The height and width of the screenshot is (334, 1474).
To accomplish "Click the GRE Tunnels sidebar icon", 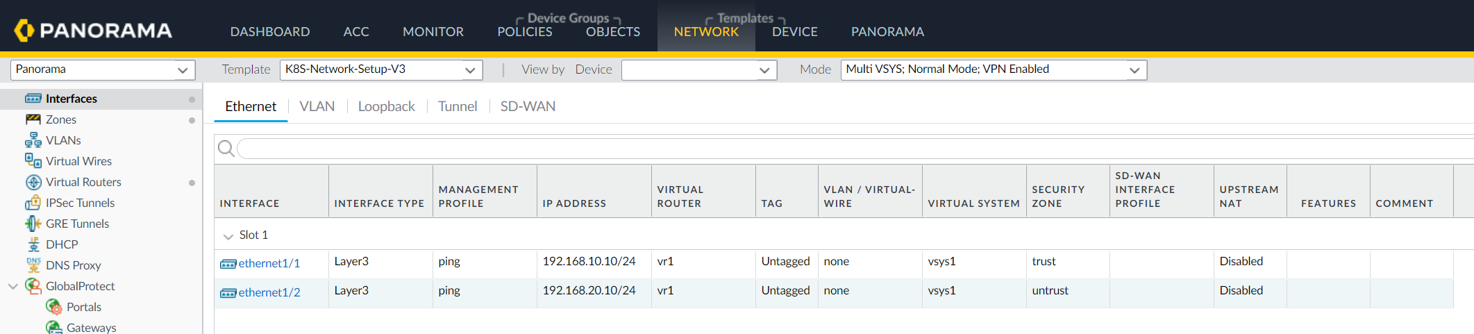I will click(33, 224).
